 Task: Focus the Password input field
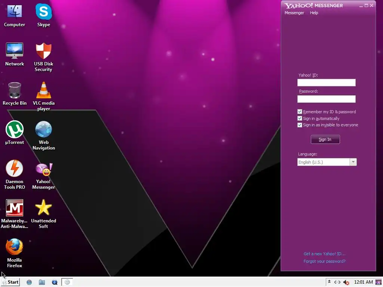point(326,99)
